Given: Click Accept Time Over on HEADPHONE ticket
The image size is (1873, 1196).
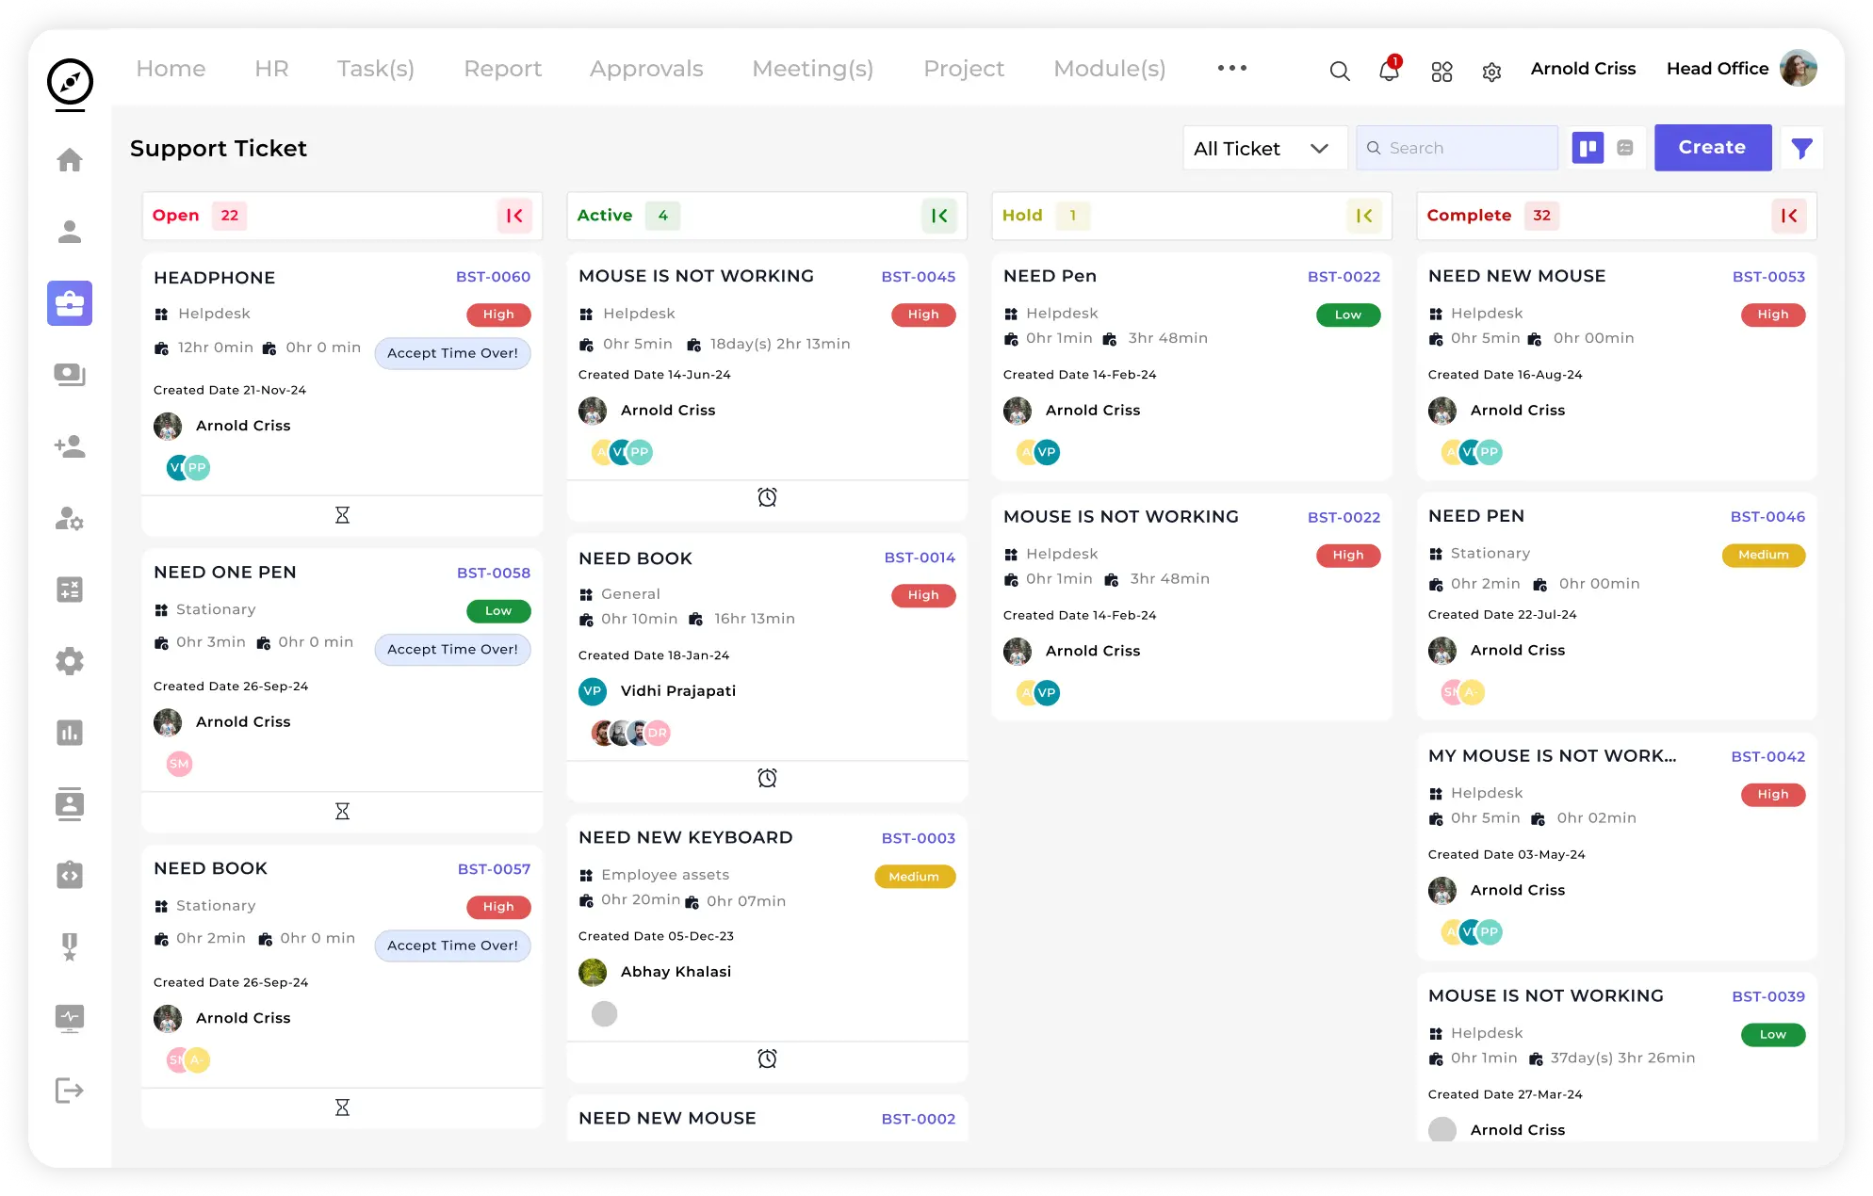Looking at the screenshot, I should click(452, 353).
